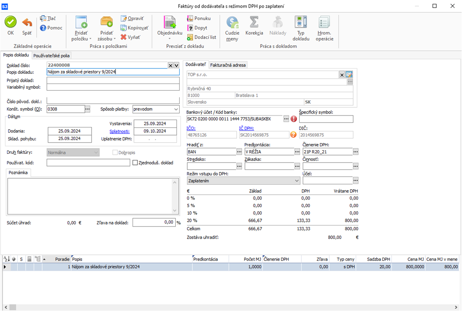Open Režim vstupu do DPH dropdown

pos(297,181)
